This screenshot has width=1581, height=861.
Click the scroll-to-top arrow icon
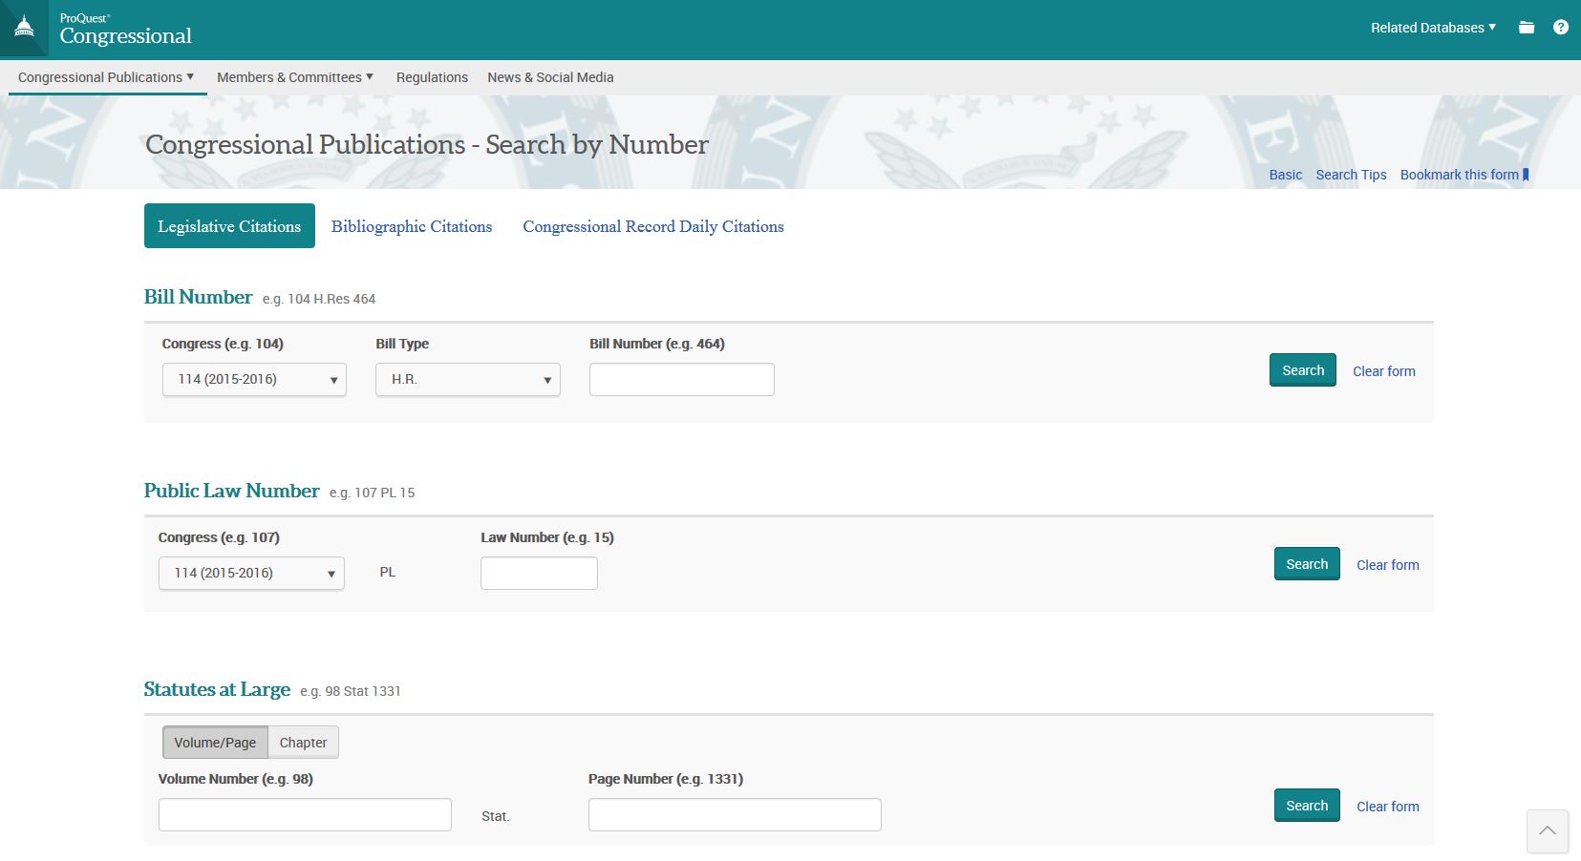pyautogui.click(x=1548, y=831)
